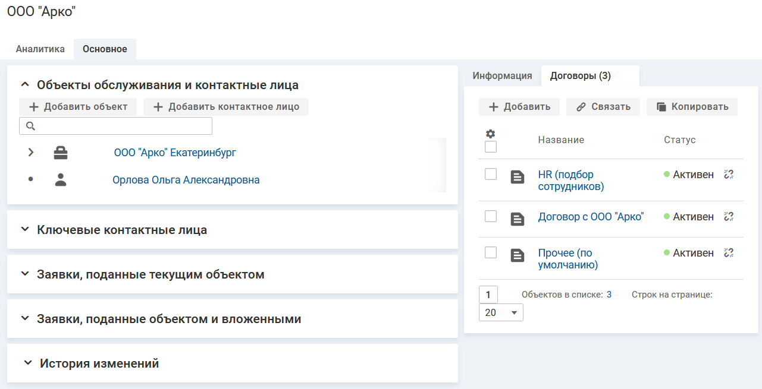The image size is (762, 389).
Task: Toggle the select-all checkbox in contracts header
Action: [x=491, y=147]
